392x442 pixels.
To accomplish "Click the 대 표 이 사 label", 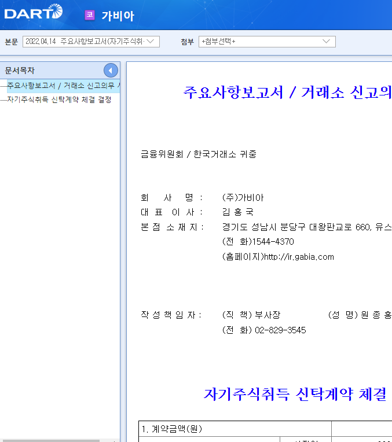I will 171,212.
